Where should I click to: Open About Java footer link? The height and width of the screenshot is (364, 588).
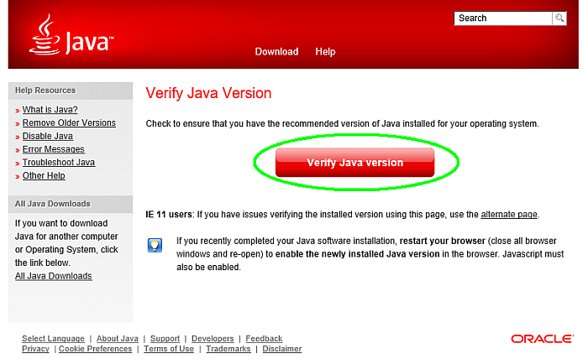(x=118, y=339)
